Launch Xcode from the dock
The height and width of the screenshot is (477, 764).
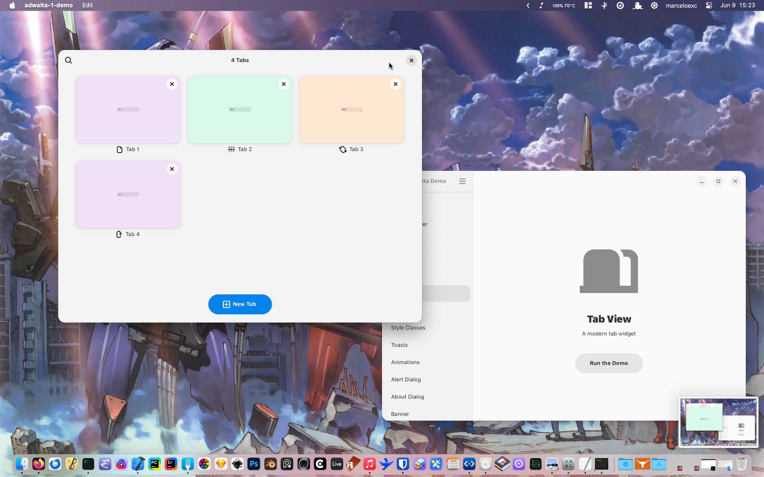(138, 464)
